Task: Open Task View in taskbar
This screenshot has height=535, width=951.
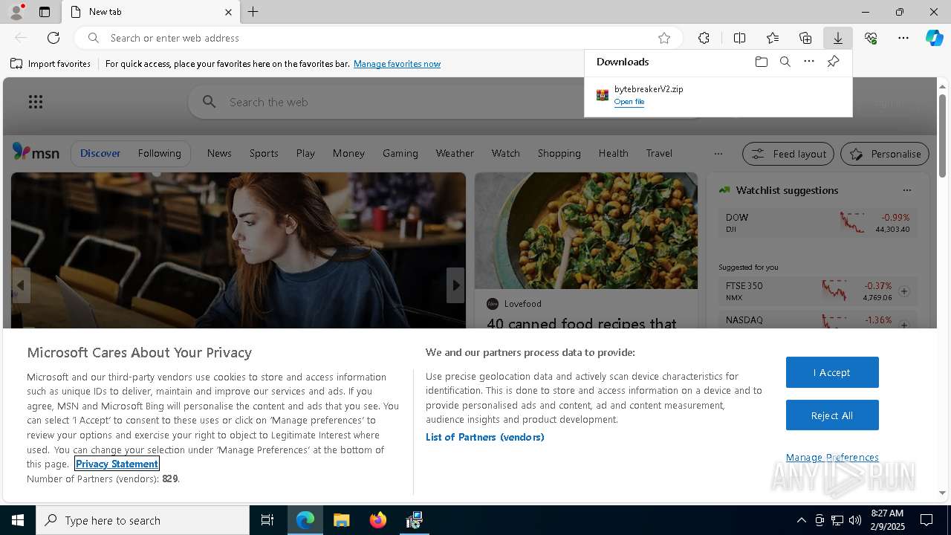Action: [x=267, y=520]
